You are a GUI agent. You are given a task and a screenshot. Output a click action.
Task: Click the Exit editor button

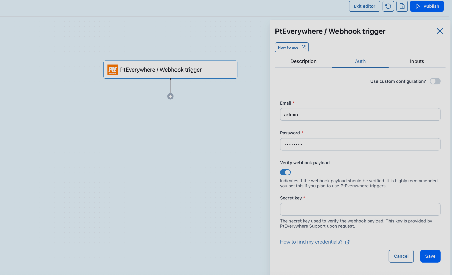pos(364,6)
